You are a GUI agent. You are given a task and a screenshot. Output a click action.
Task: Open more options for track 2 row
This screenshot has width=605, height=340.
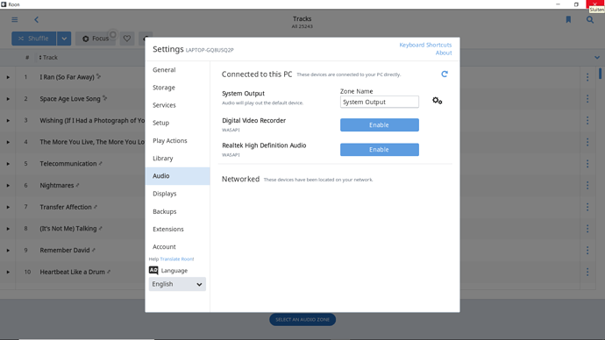pos(587,99)
